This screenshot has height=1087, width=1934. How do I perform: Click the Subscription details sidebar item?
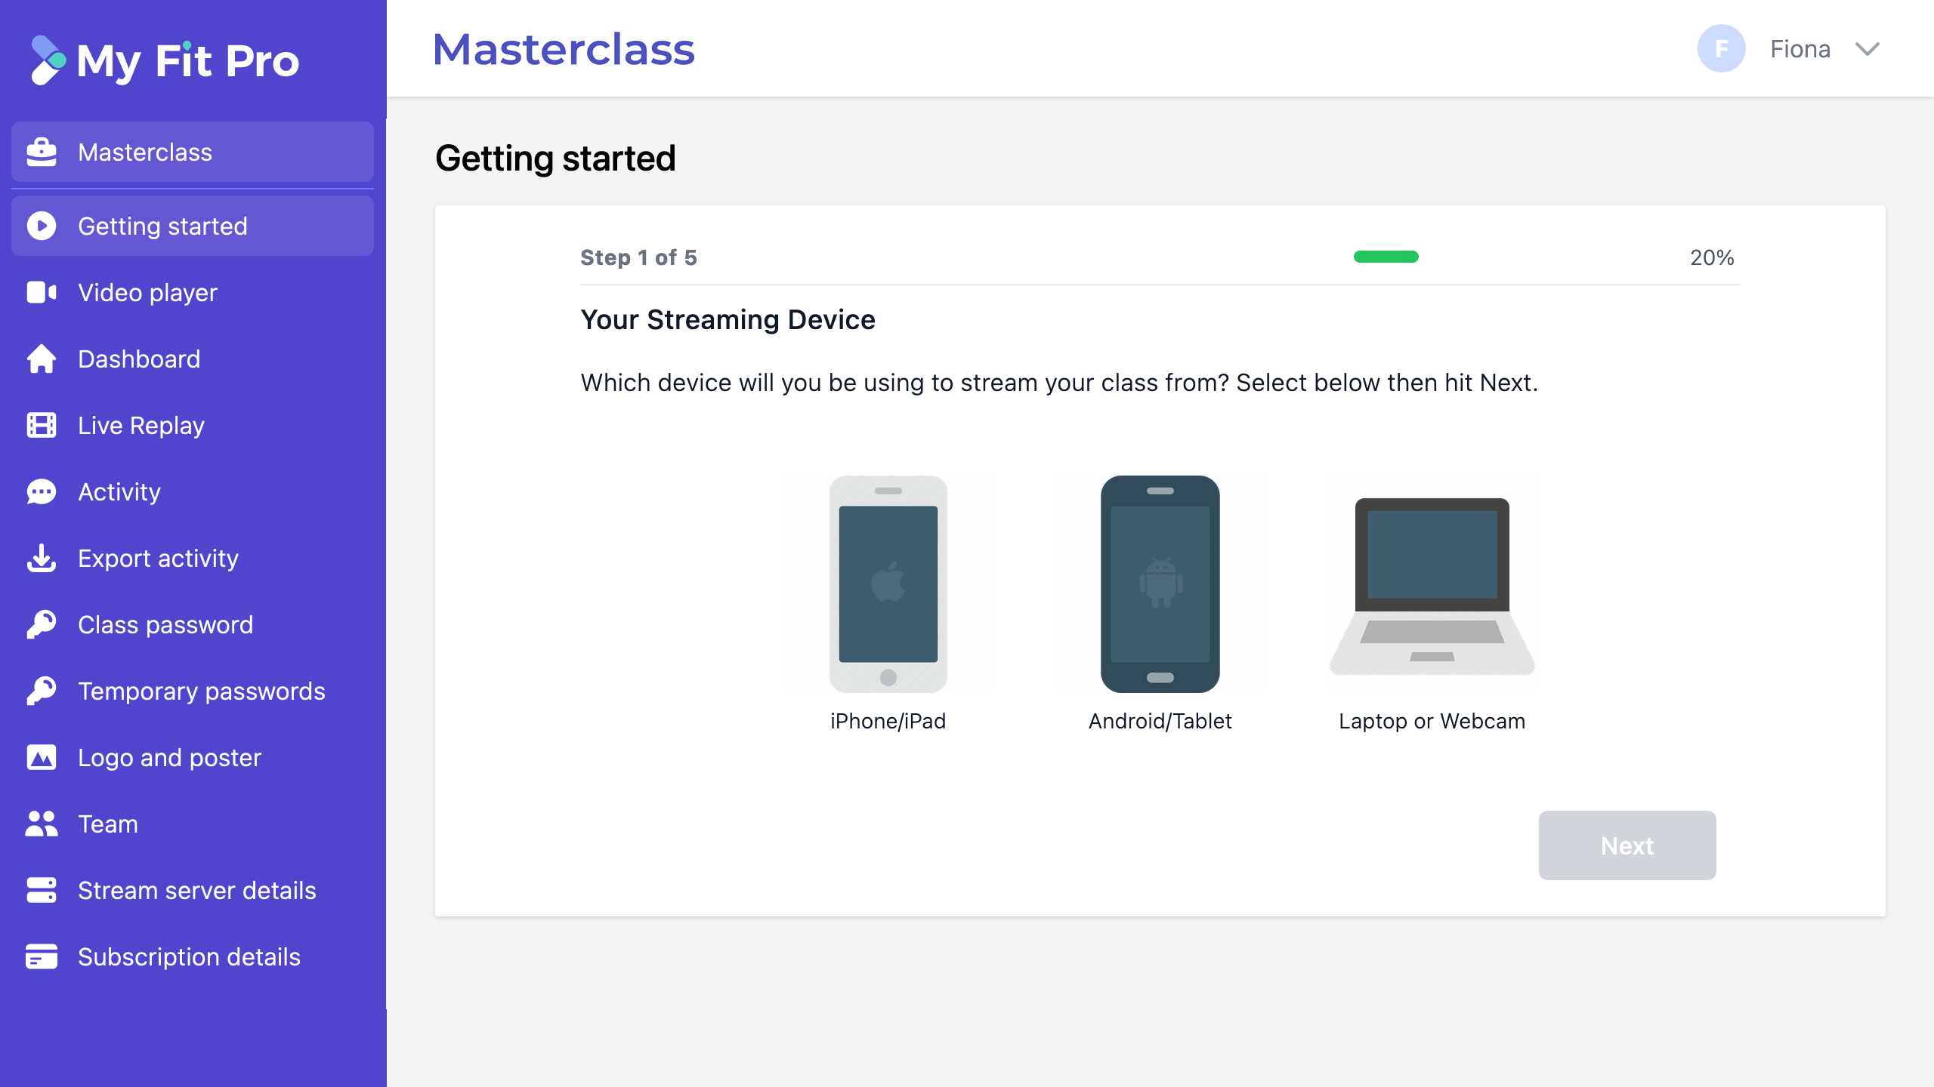[x=190, y=956]
